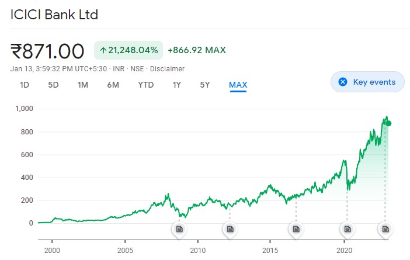410x260 pixels.
Task: Click the 21,248.04% gain badge
Action: pyautogui.click(x=128, y=50)
